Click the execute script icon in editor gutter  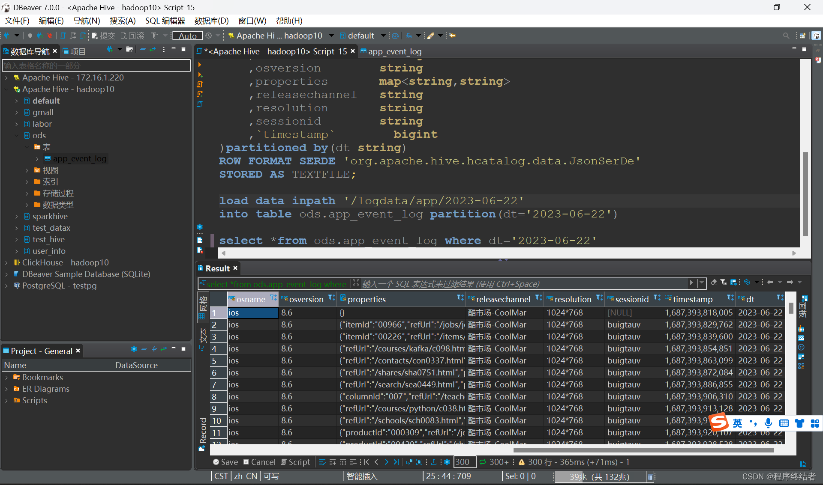pos(200,84)
